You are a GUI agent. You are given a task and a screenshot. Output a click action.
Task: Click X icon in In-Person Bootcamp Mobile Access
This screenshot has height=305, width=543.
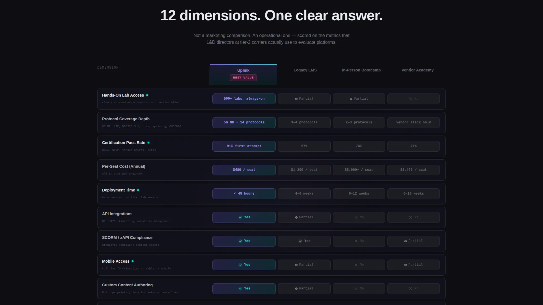point(356,265)
